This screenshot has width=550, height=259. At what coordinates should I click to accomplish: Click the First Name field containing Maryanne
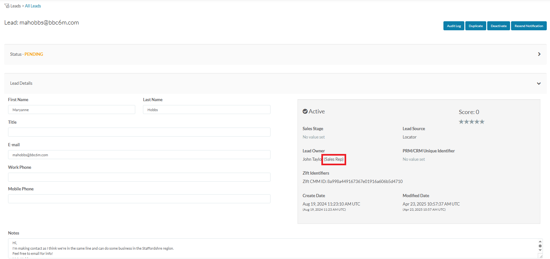(71, 110)
